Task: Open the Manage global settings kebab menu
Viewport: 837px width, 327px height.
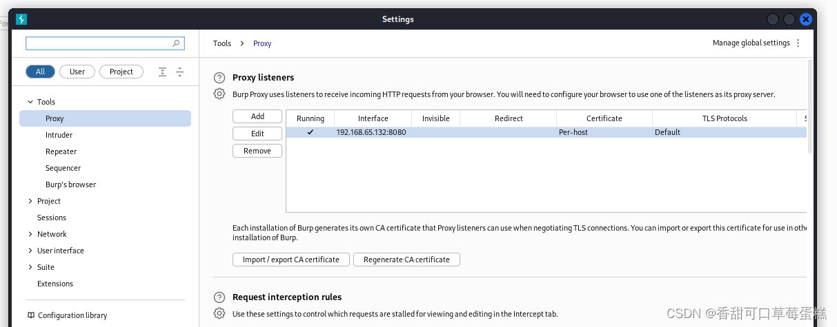Action: click(x=798, y=43)
